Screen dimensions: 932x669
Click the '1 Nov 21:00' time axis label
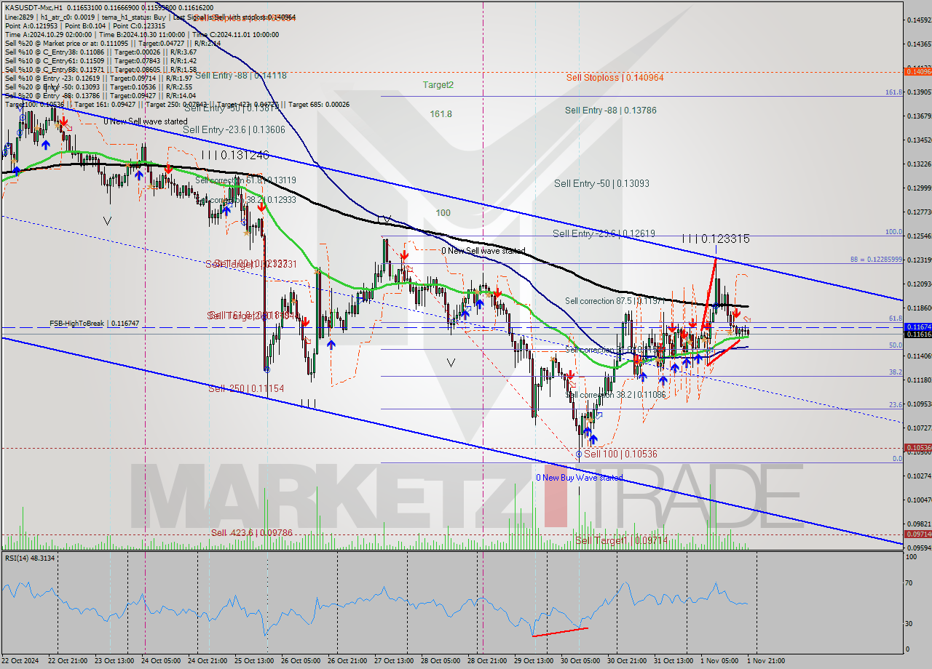767,661
